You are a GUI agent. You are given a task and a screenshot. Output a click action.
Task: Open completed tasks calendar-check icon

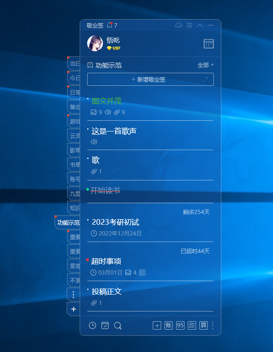(105, 325)
